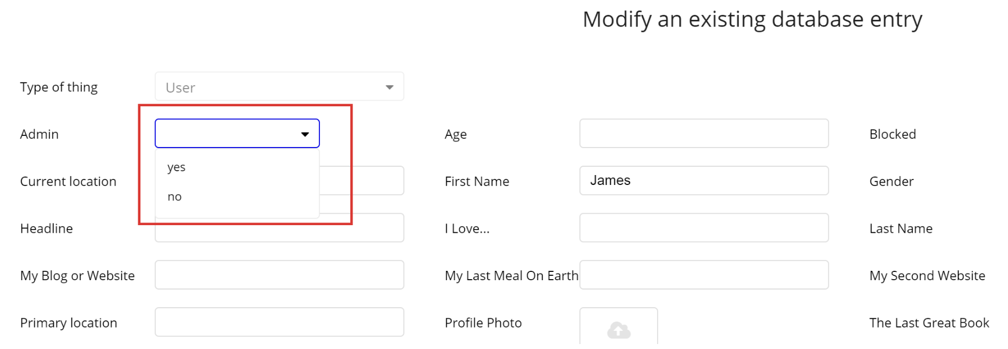1008x349 pixels.
Task: Select the My Last Meal On Earth field
Action: click(x=703, y=275)
